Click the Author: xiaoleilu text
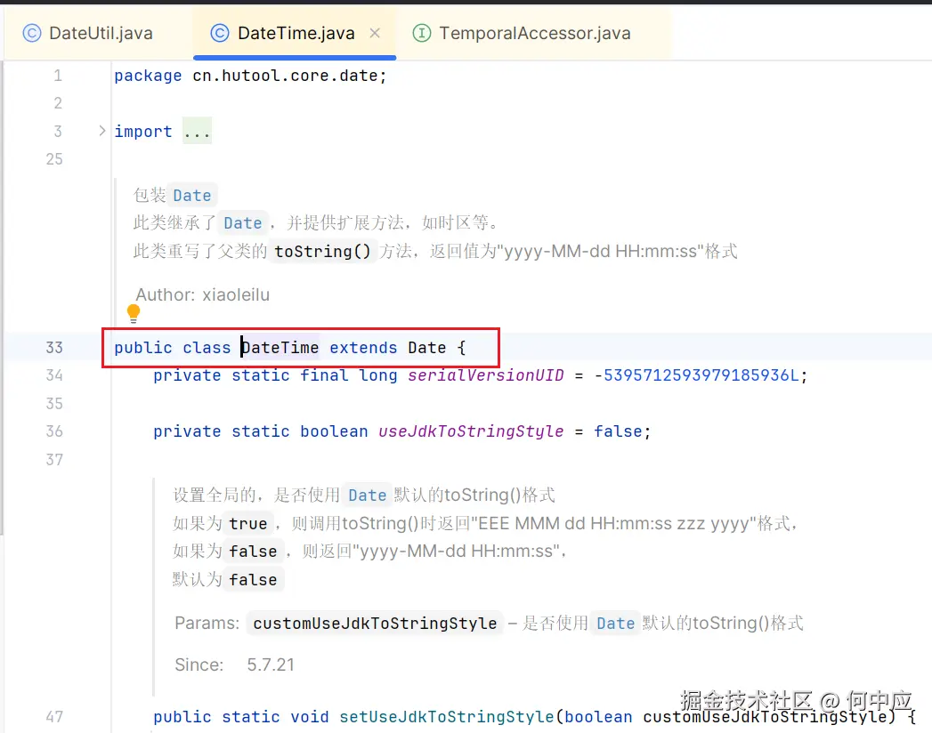The width and height of the screenshot is (932, 733). pyautogui.click(x=203, y=294)
